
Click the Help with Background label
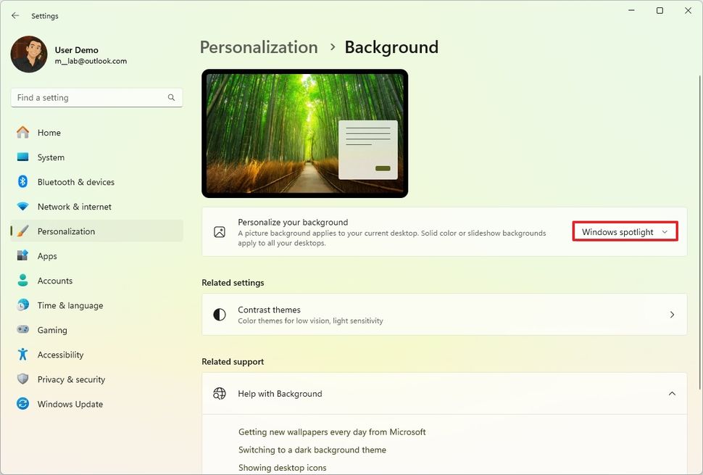pos(280,393)
